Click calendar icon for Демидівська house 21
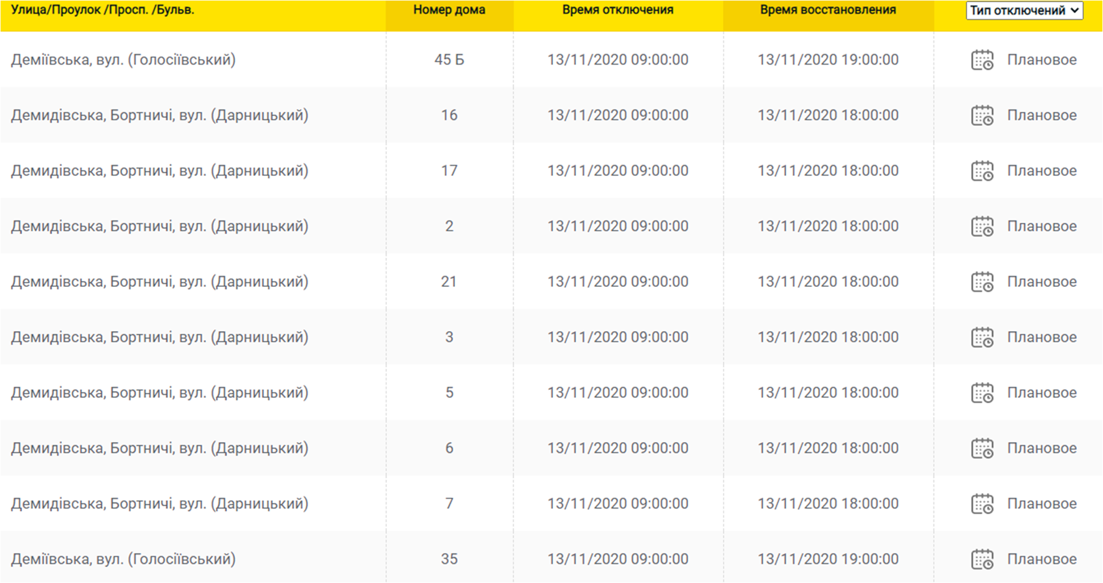1103x583 pixels. pyautogui.click(x=982, y=282)
